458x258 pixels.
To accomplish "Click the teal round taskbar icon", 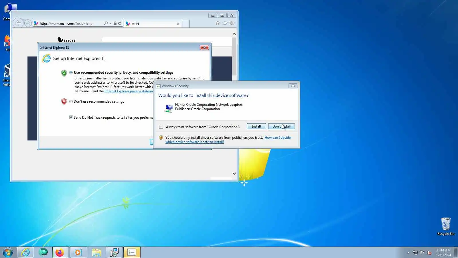I will [x=43, y=252].
